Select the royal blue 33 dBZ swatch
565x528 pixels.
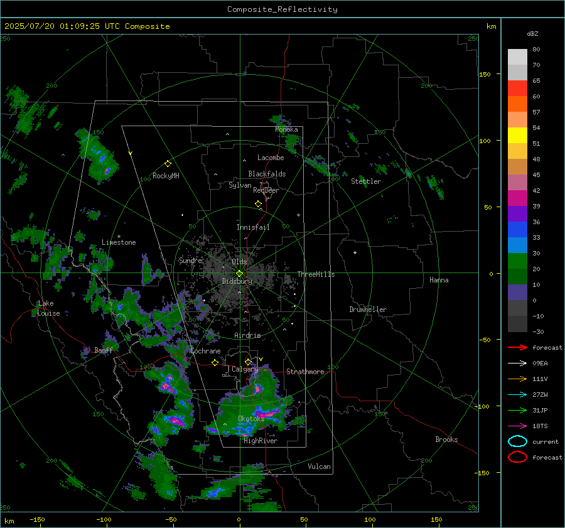pos(517,230)
